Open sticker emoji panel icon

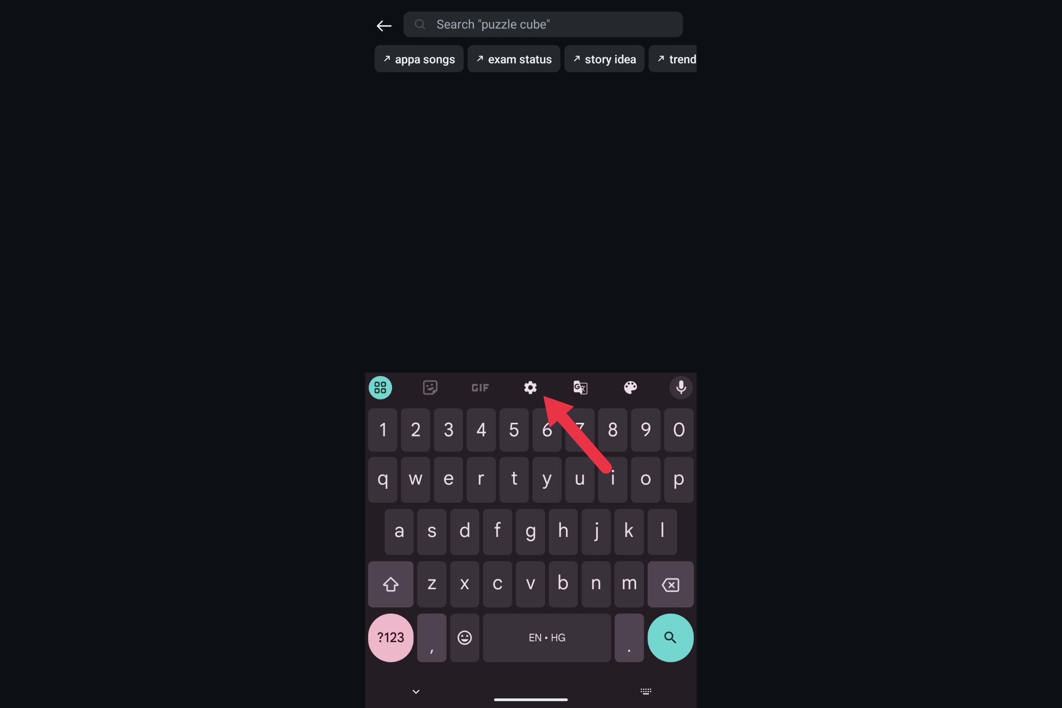pyautogui.click(x=430, y=387)
